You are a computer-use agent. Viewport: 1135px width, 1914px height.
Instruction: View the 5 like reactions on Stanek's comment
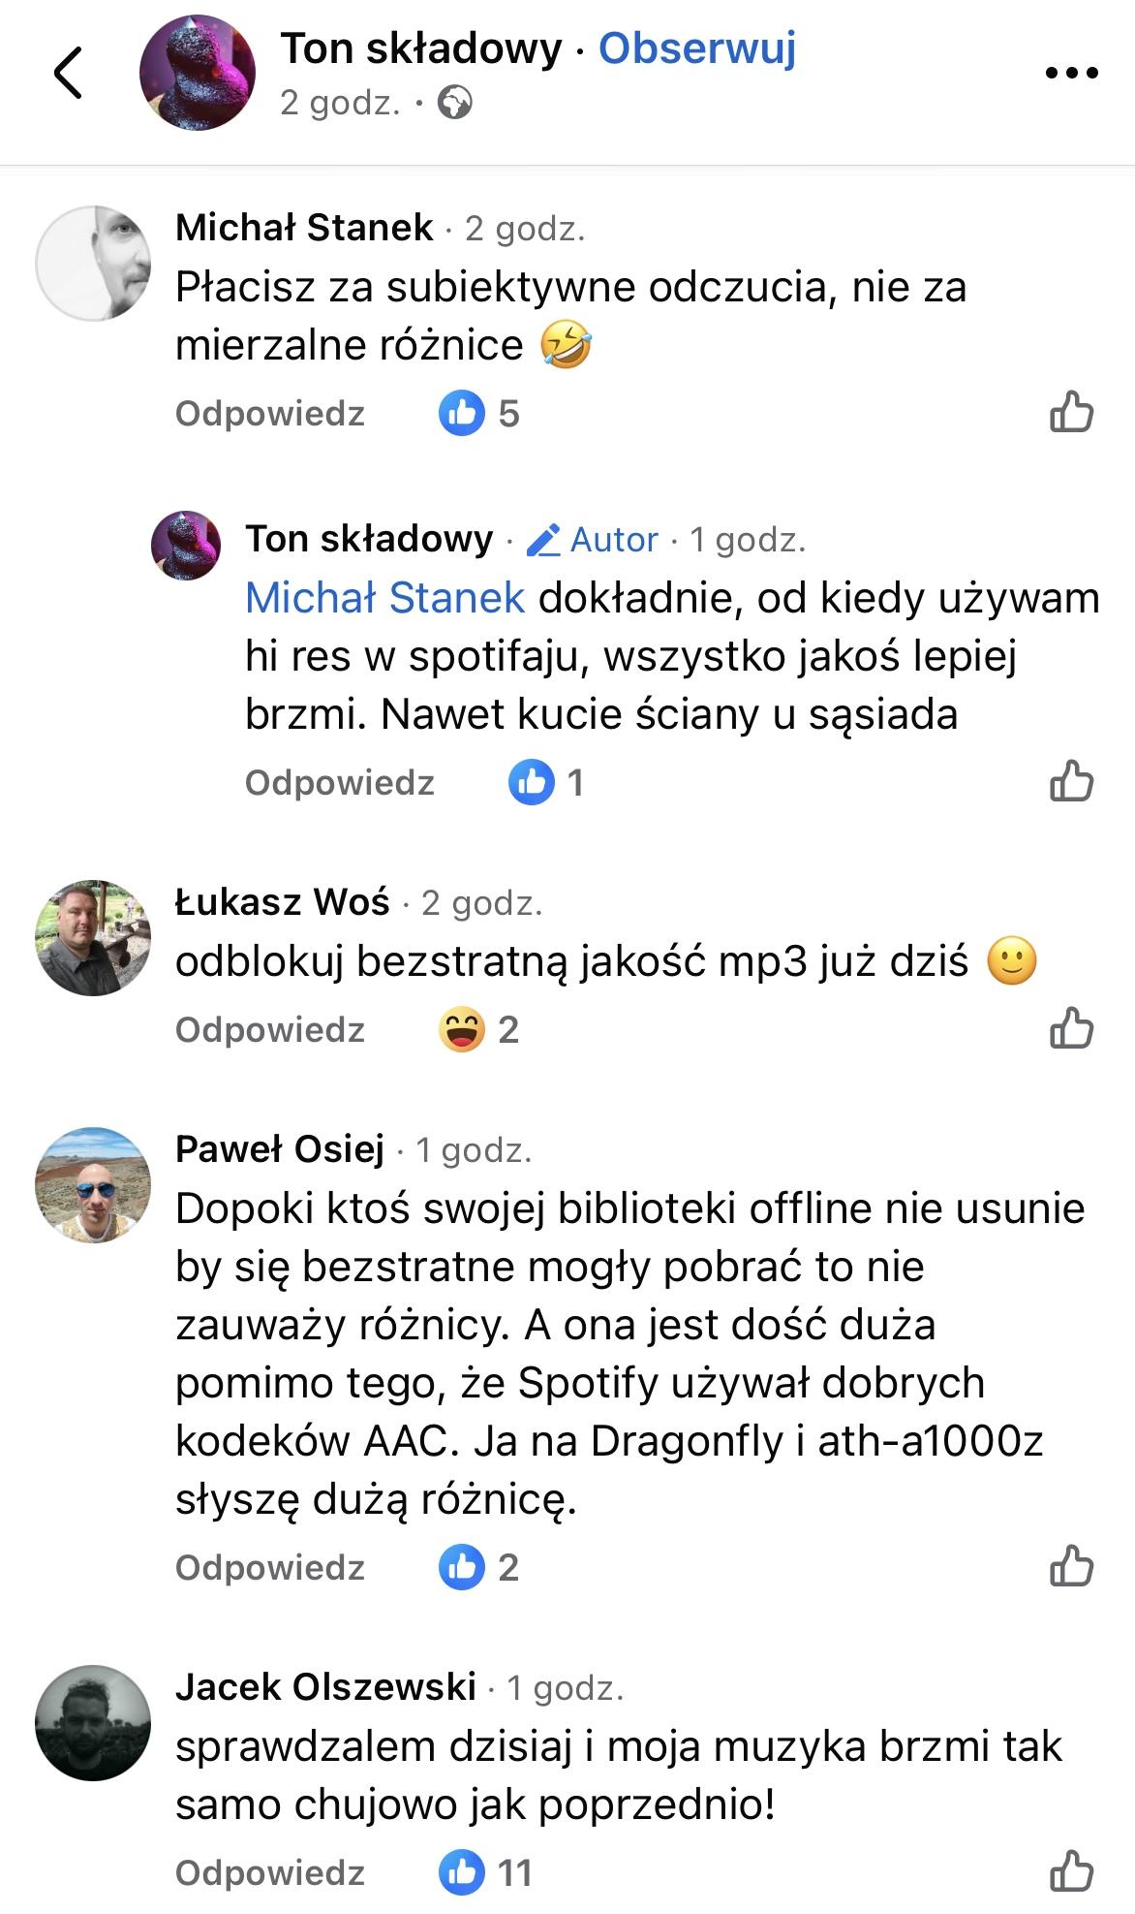(x=480, y=414)
